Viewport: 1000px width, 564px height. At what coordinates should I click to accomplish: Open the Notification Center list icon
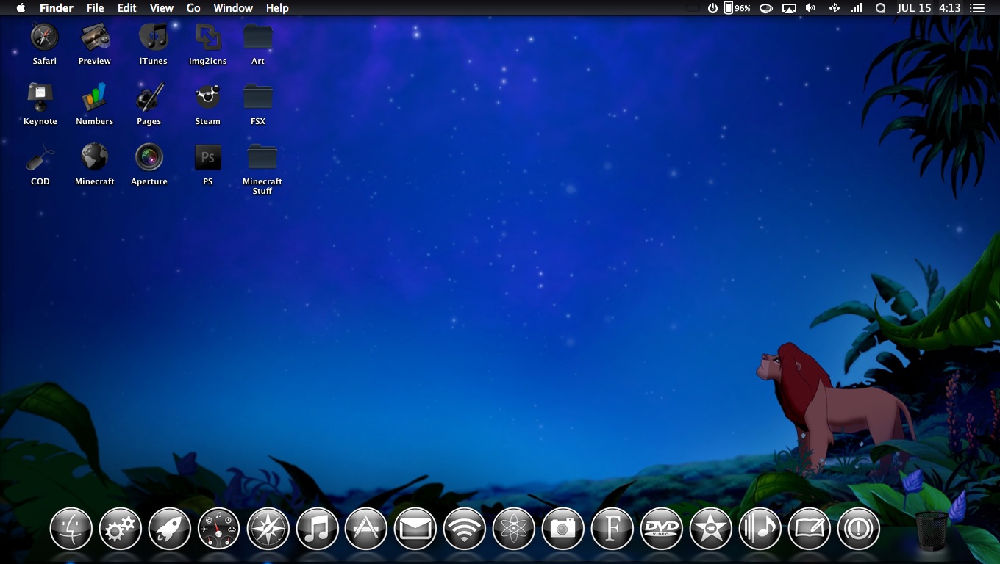click(x=977, y=8)
